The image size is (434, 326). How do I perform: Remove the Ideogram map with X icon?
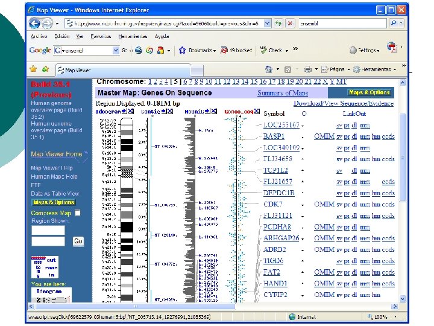pos(131,111)
